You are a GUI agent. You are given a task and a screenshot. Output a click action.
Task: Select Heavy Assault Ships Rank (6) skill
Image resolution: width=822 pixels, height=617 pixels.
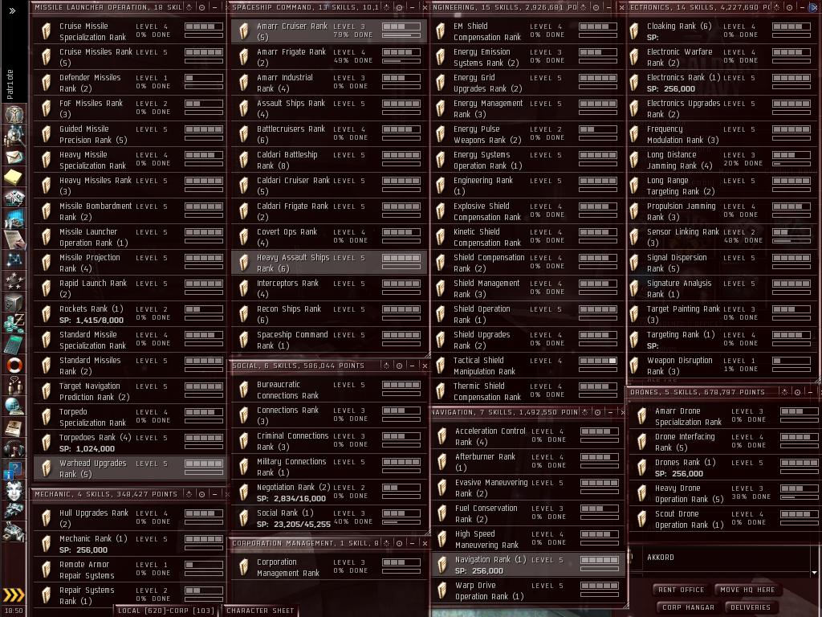pyautogui.click(x=328, y=263)
